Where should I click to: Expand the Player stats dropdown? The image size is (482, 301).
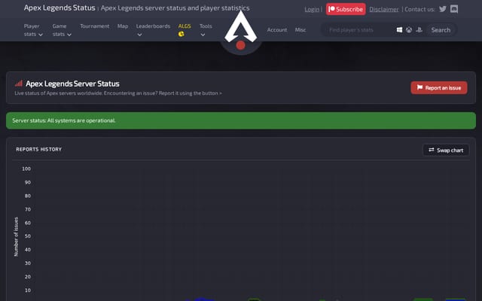[x=33, y=30]
